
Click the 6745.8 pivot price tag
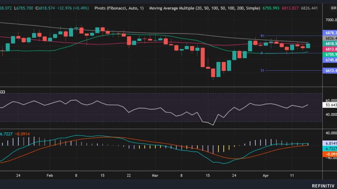(330, 60)
